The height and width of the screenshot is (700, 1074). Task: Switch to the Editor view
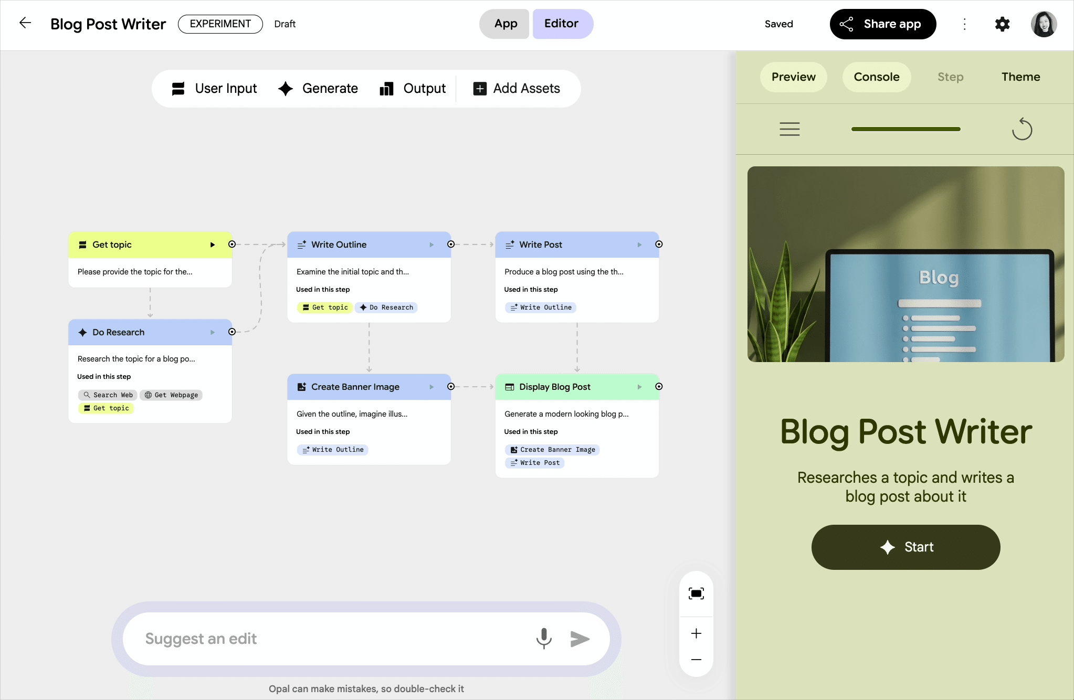(562, 24)
